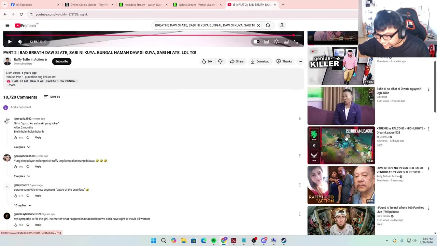Share this video
Viewport: 437px width, 246px height.
pyautogui.click(x=237, y=61)
